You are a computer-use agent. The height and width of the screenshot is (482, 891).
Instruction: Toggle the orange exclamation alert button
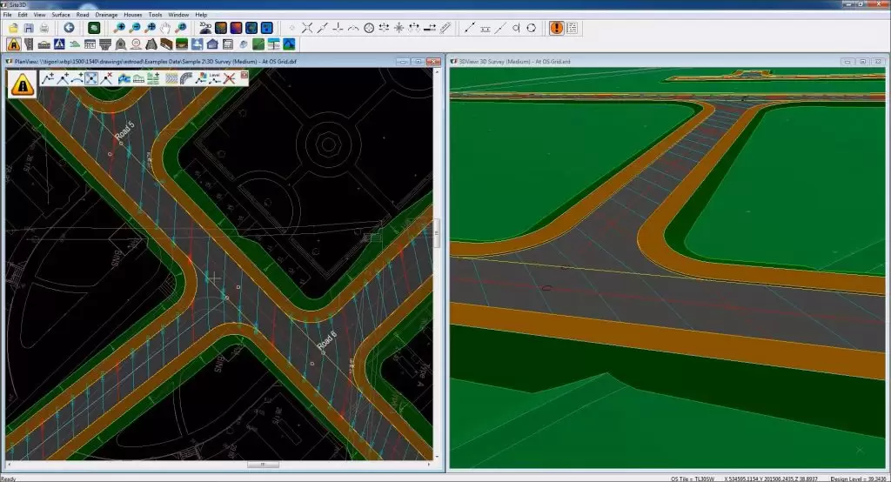tap(557, 28)
